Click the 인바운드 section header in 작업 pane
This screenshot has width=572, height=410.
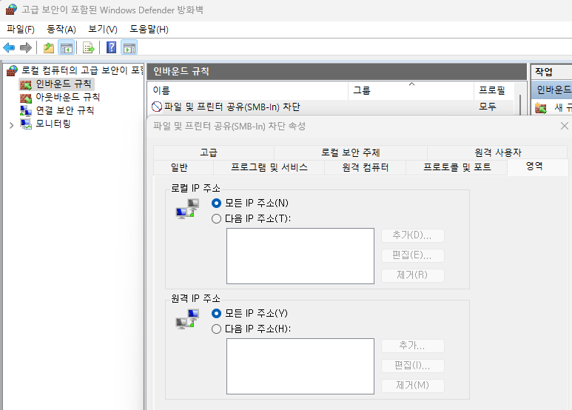coord(551,90)
